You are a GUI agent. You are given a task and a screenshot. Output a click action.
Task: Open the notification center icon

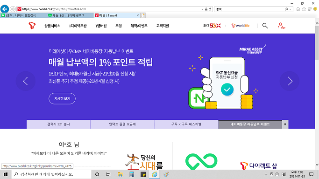311,174
